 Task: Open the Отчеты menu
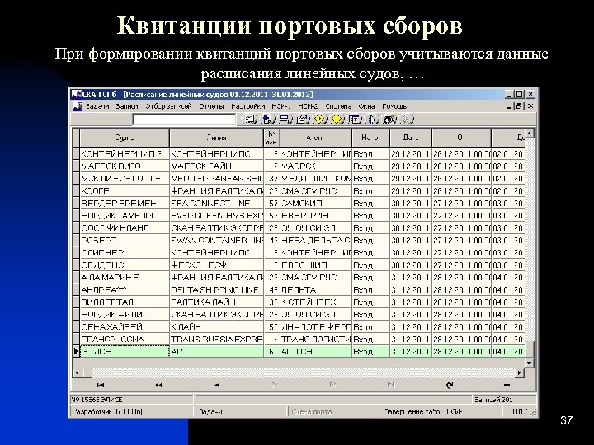pyautogui.click(x=212, y=106)
